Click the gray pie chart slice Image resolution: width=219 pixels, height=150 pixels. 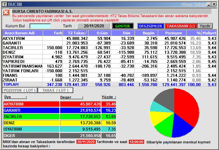pyautogui.click(x=166, y=100)
